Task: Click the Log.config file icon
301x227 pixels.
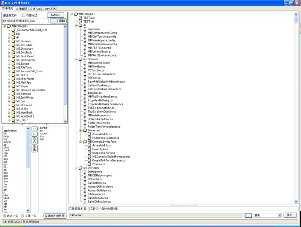Action: [x=85, y=29]
